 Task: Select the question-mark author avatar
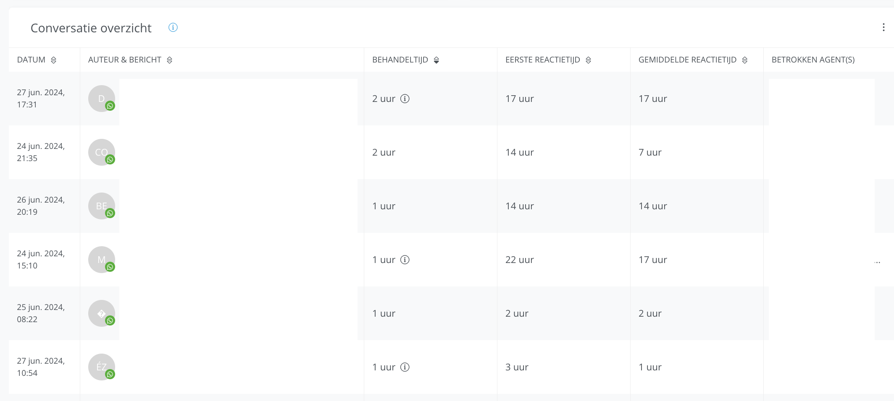[101, 313]
